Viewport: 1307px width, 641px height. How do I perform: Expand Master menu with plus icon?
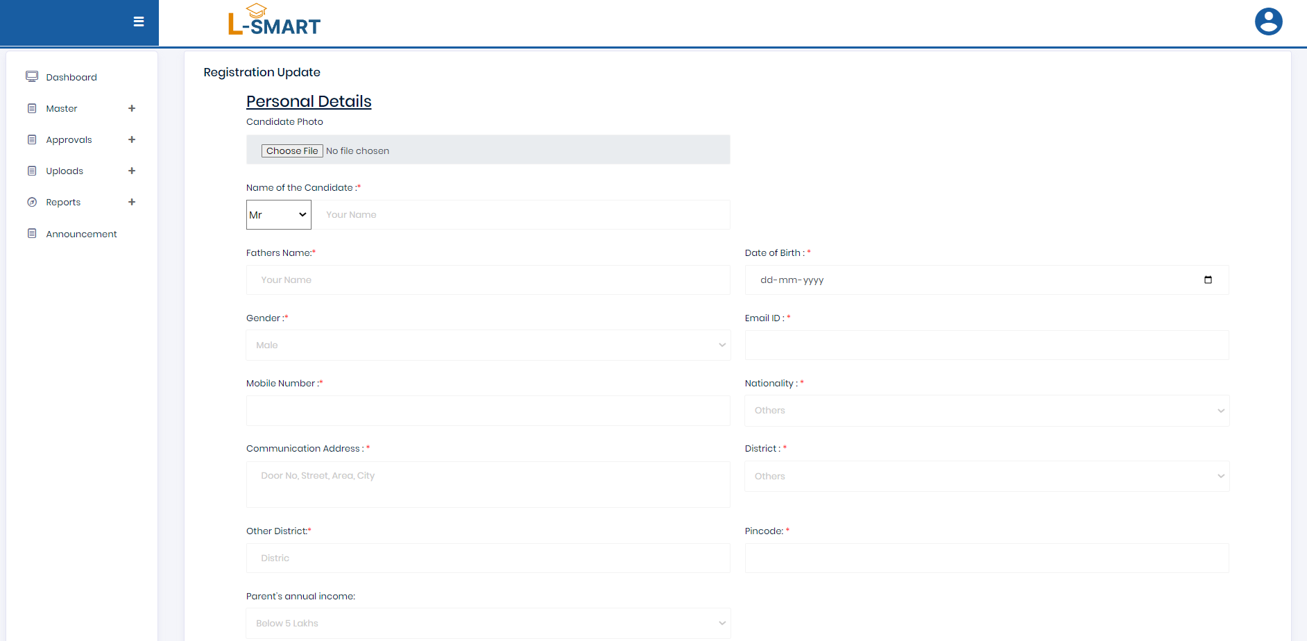pyautogui.click(x=132, y=108)
